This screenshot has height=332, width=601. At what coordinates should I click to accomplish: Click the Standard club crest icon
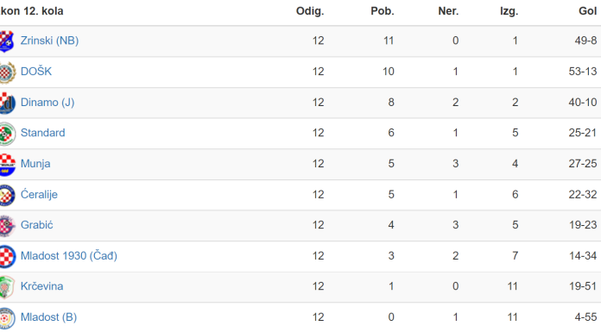pos(7,134)
